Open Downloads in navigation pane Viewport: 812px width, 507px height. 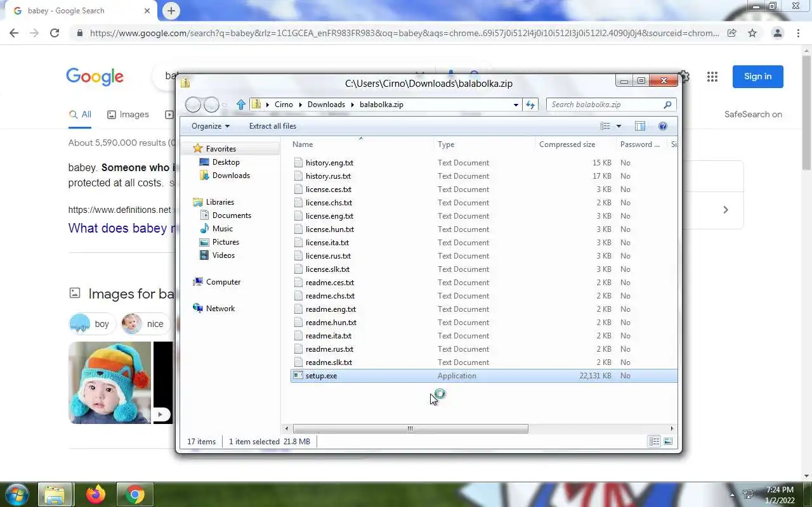pos(231,176)
